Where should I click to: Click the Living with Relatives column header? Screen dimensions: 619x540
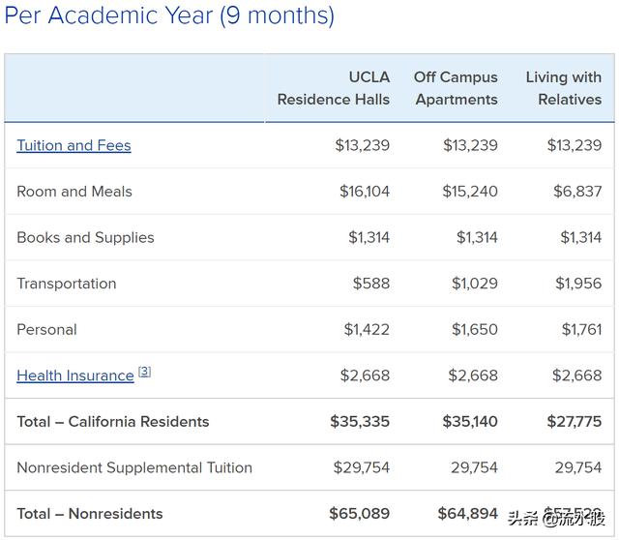(564, 88)
